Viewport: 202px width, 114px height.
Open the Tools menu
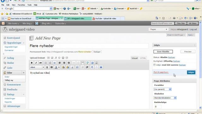point(29,5)
